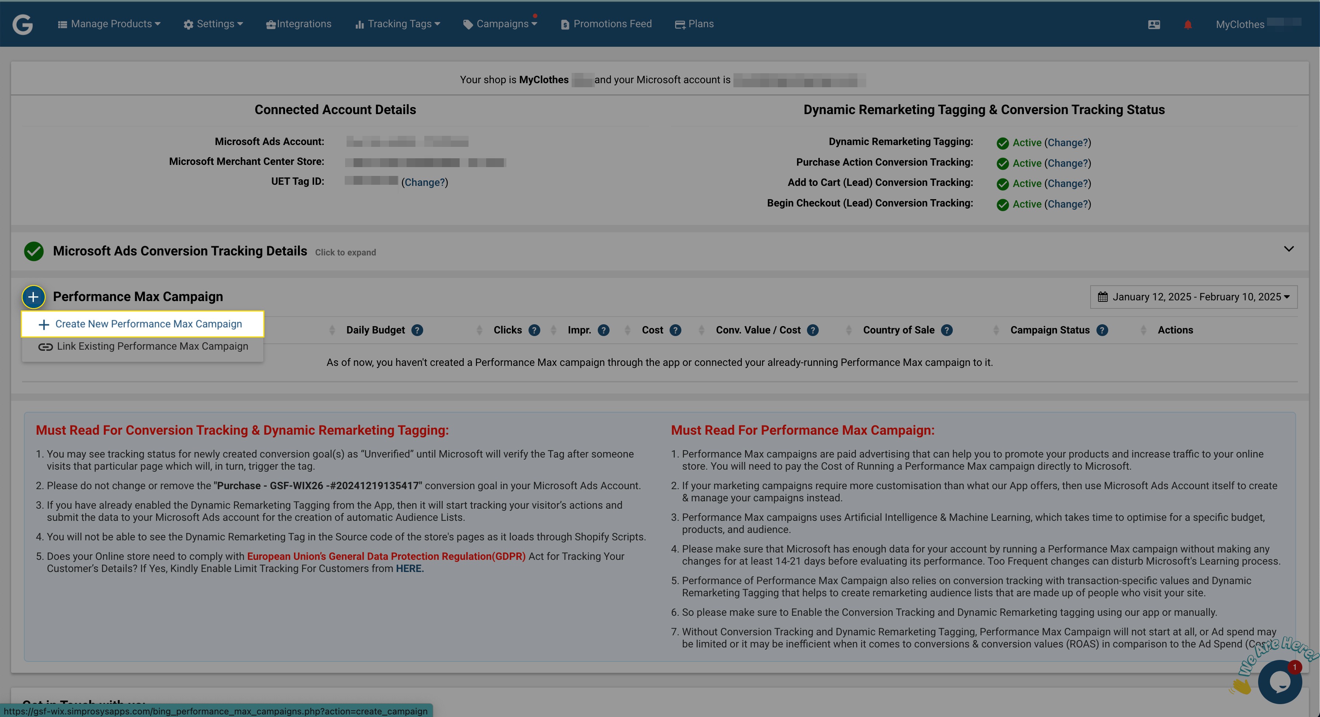The width and height of the screenshot is (1320, 717).
Task: Click sort arrows before Actions column
Action: click(x=1143, y=330)
